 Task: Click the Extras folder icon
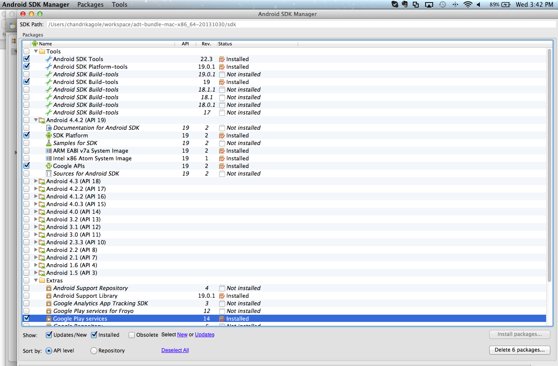(42, 280)
